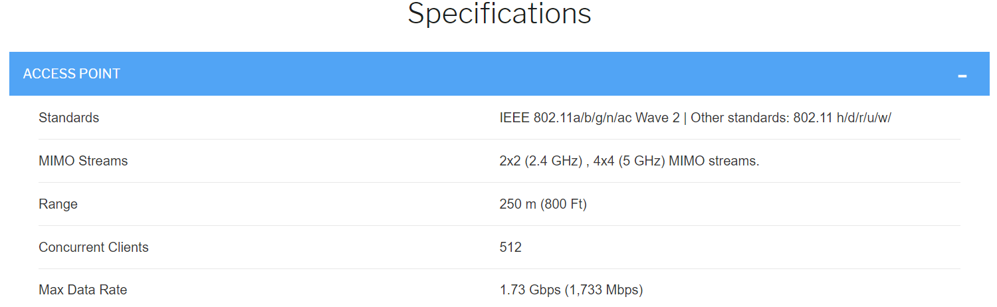Click the ACCESS POINT accordion header
The image size is (997, 307).
[499, 74]
